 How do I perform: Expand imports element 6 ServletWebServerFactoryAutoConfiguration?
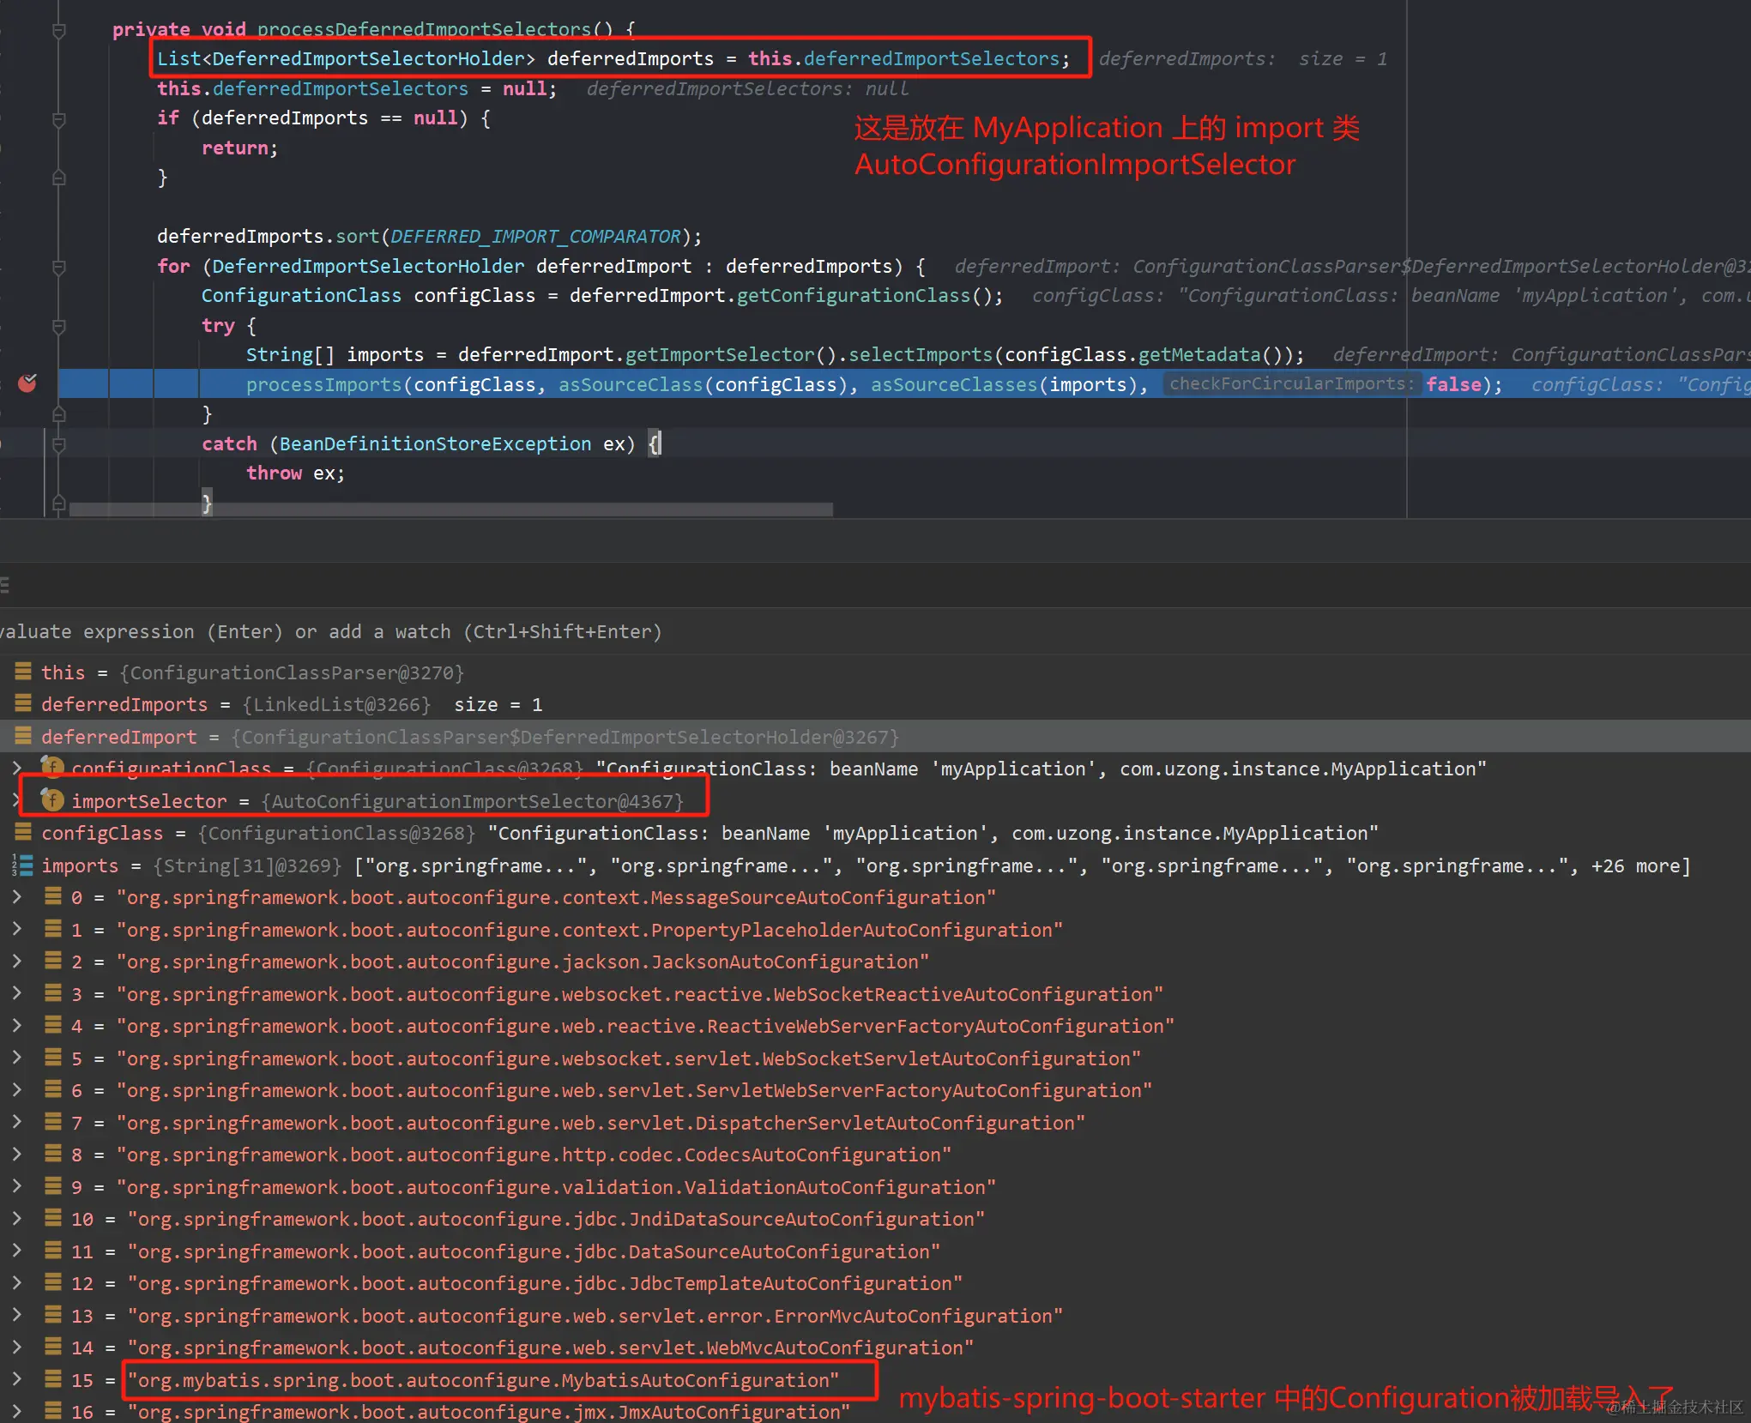pos(16,1089)
